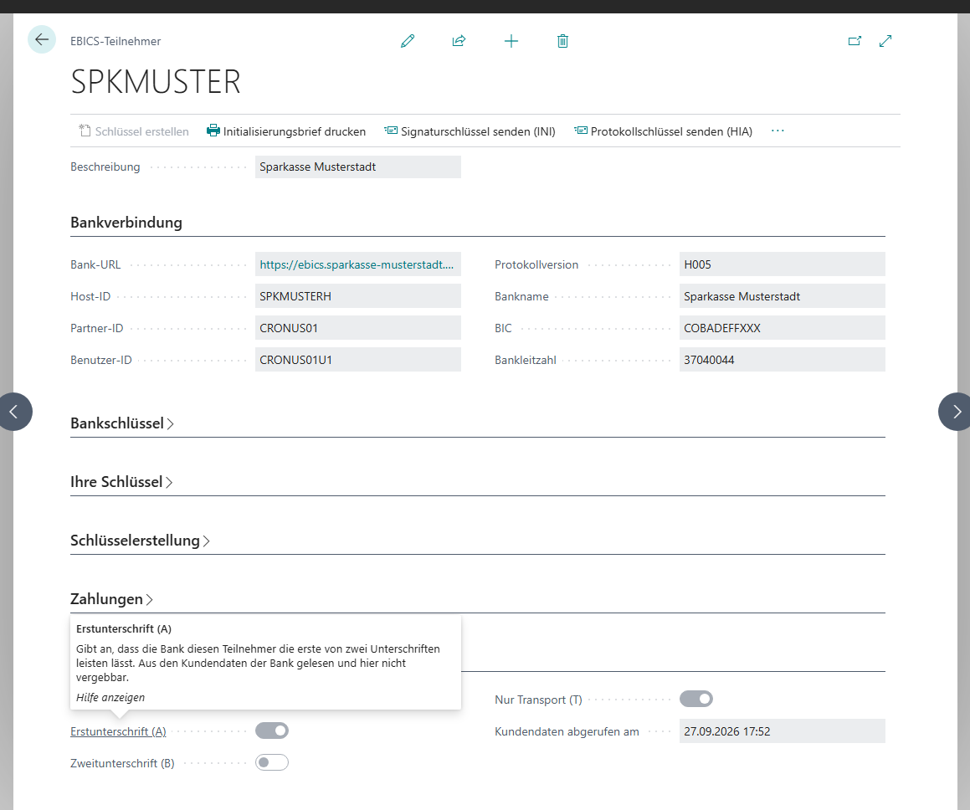Toggle Zweitunterschrift (B) switch
The width and height of the screenshot is (970, 810).
[x=272, y=762]
